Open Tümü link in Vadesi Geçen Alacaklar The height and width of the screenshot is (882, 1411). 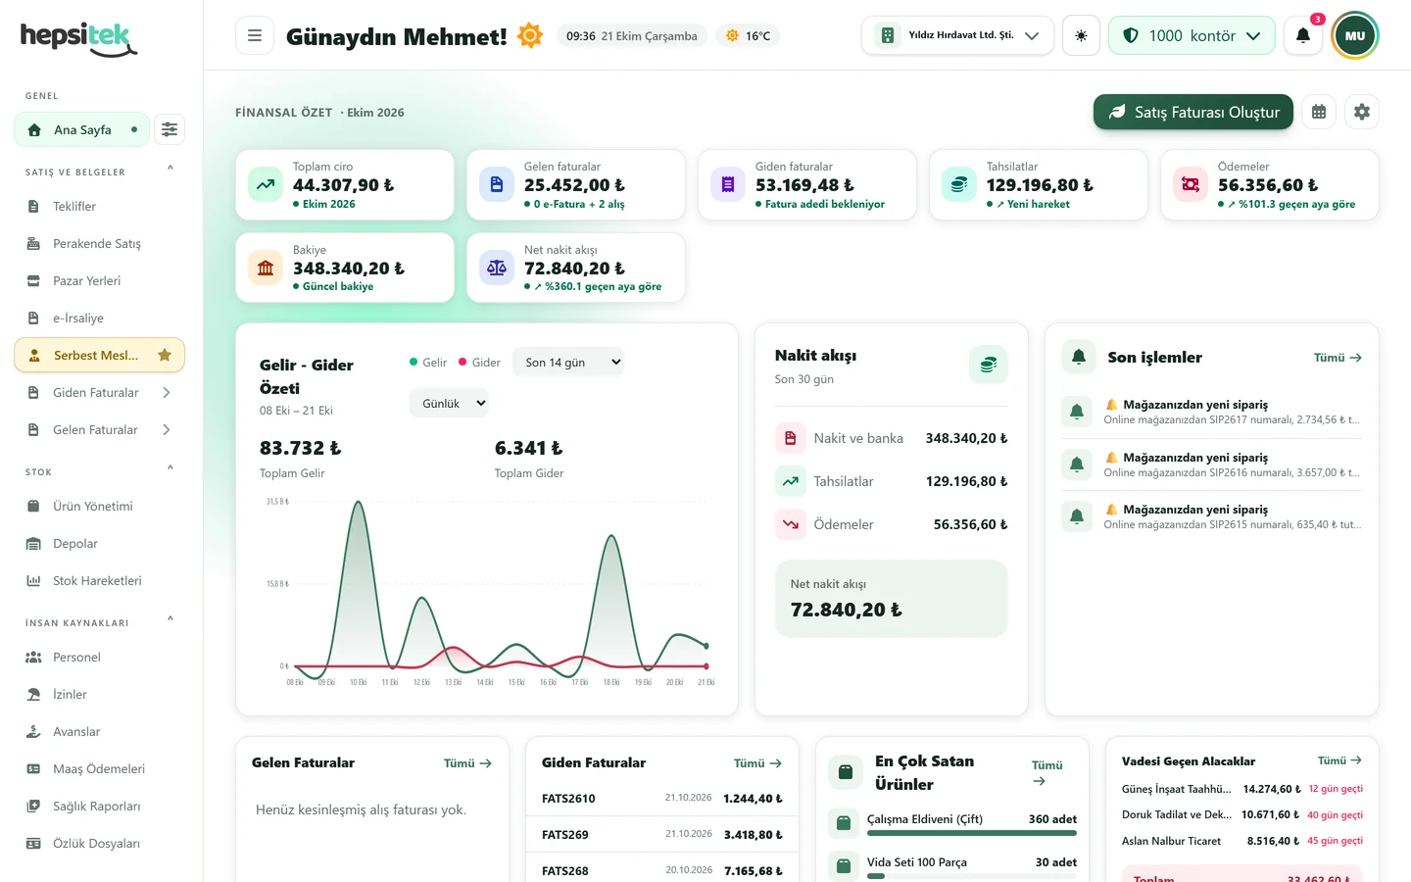click(1339, 760)
